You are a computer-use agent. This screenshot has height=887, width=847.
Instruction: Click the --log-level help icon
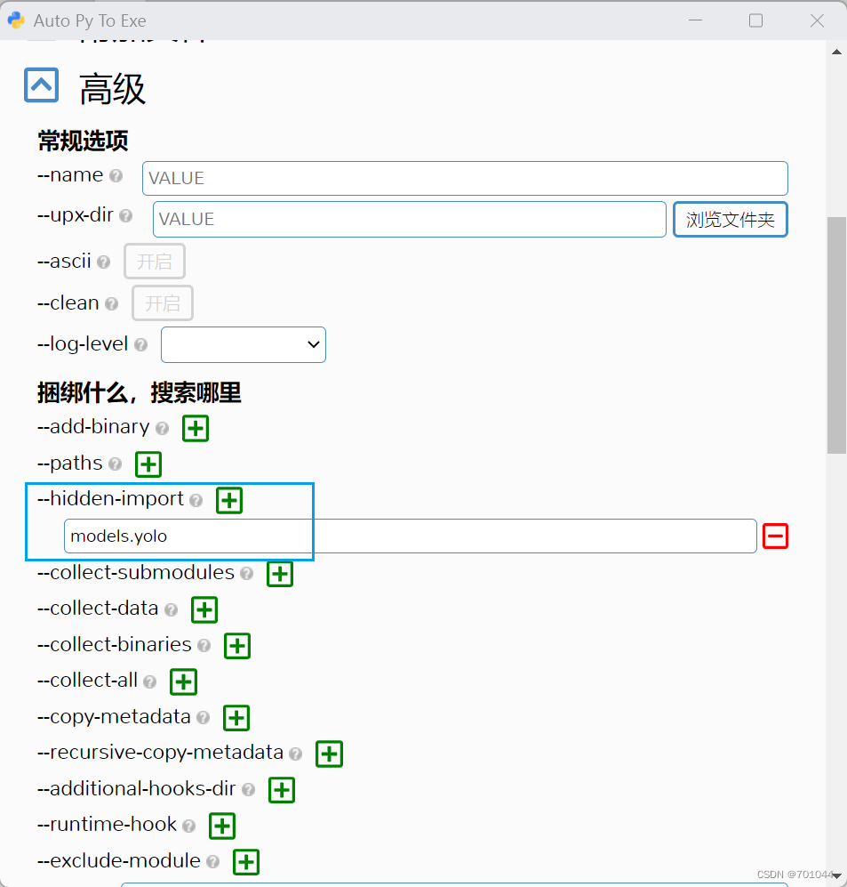pyautogui.click(x=140, y=344)
